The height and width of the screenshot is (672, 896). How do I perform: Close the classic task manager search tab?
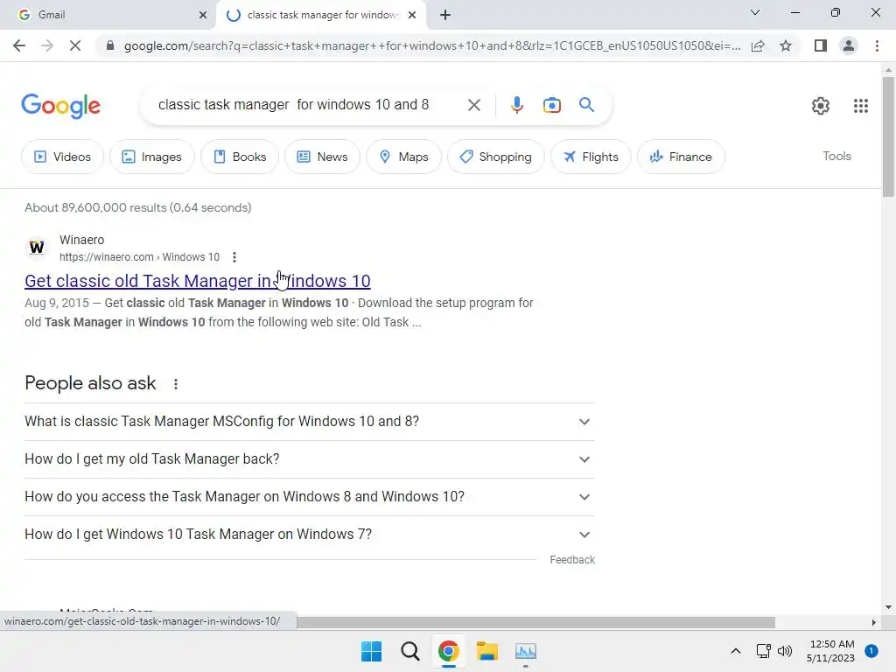pyautogui.click(x=412, y=15)
